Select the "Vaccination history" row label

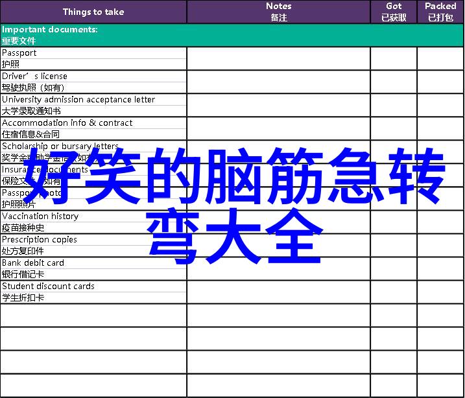point(40,217)
